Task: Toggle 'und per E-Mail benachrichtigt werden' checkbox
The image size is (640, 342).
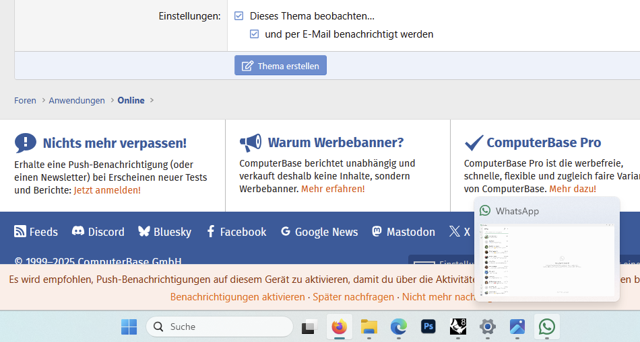Action: [x=254, y=34]
